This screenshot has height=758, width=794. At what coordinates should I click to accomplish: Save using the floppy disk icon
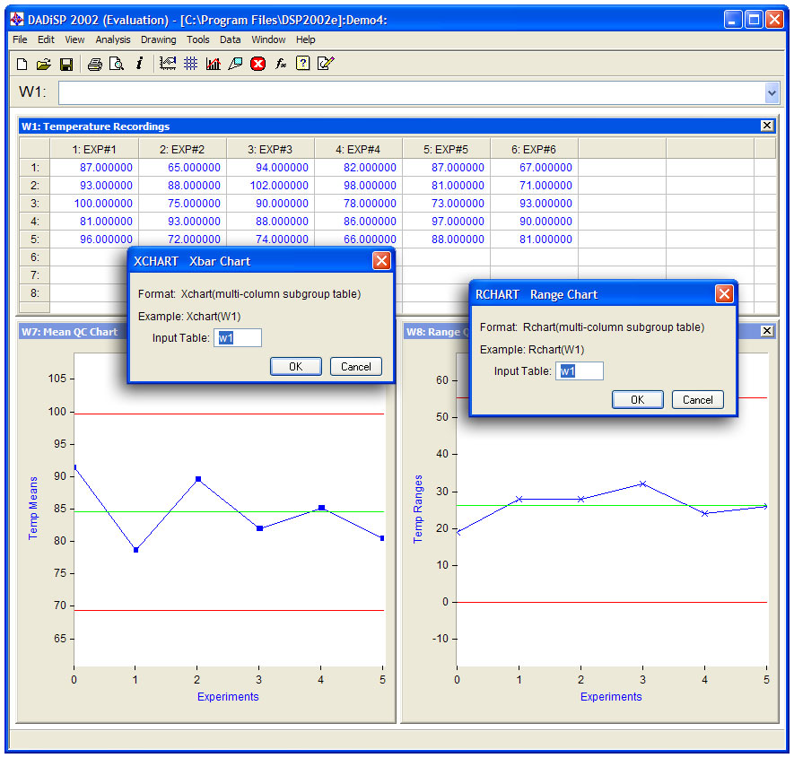(66, 64)
